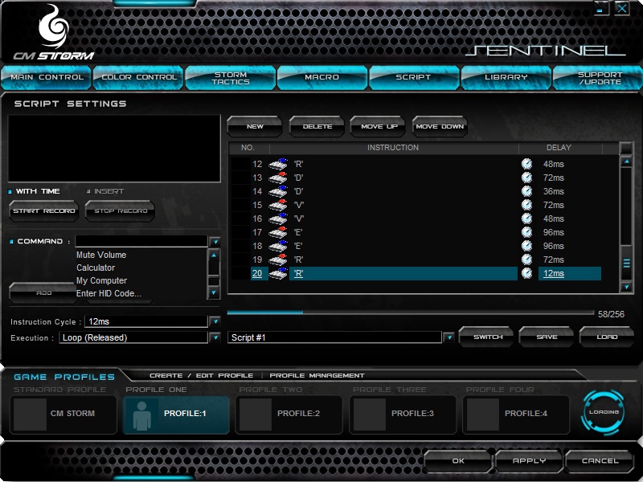Open the Execution mode dropdown arrow
The width and height of the screenshot is (643, 482).
(215, 337)
